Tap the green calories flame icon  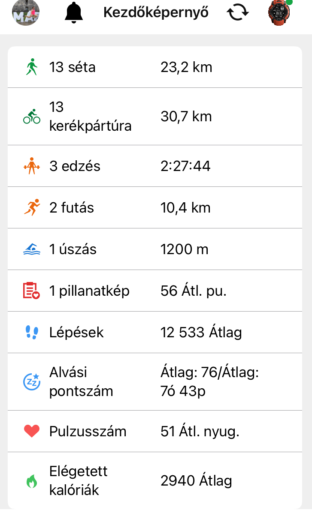point(31,480)
